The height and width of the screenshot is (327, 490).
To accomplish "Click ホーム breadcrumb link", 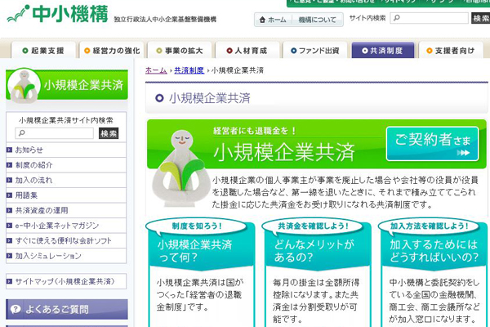I will pyautogui.click(x=156, y=70).
